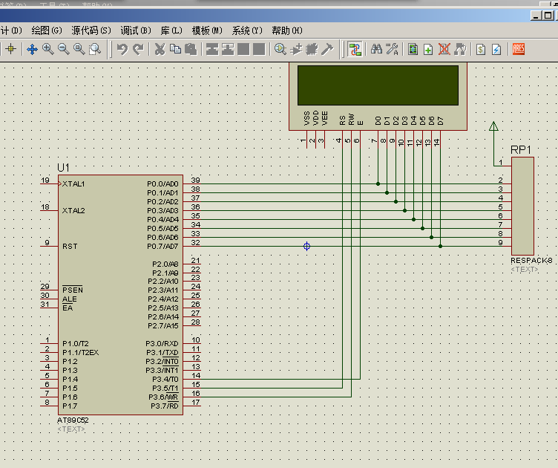Exit to parent sheet icon
This screenshot has width=558, height=468.
pyautogui.click(x=460, y=49)
